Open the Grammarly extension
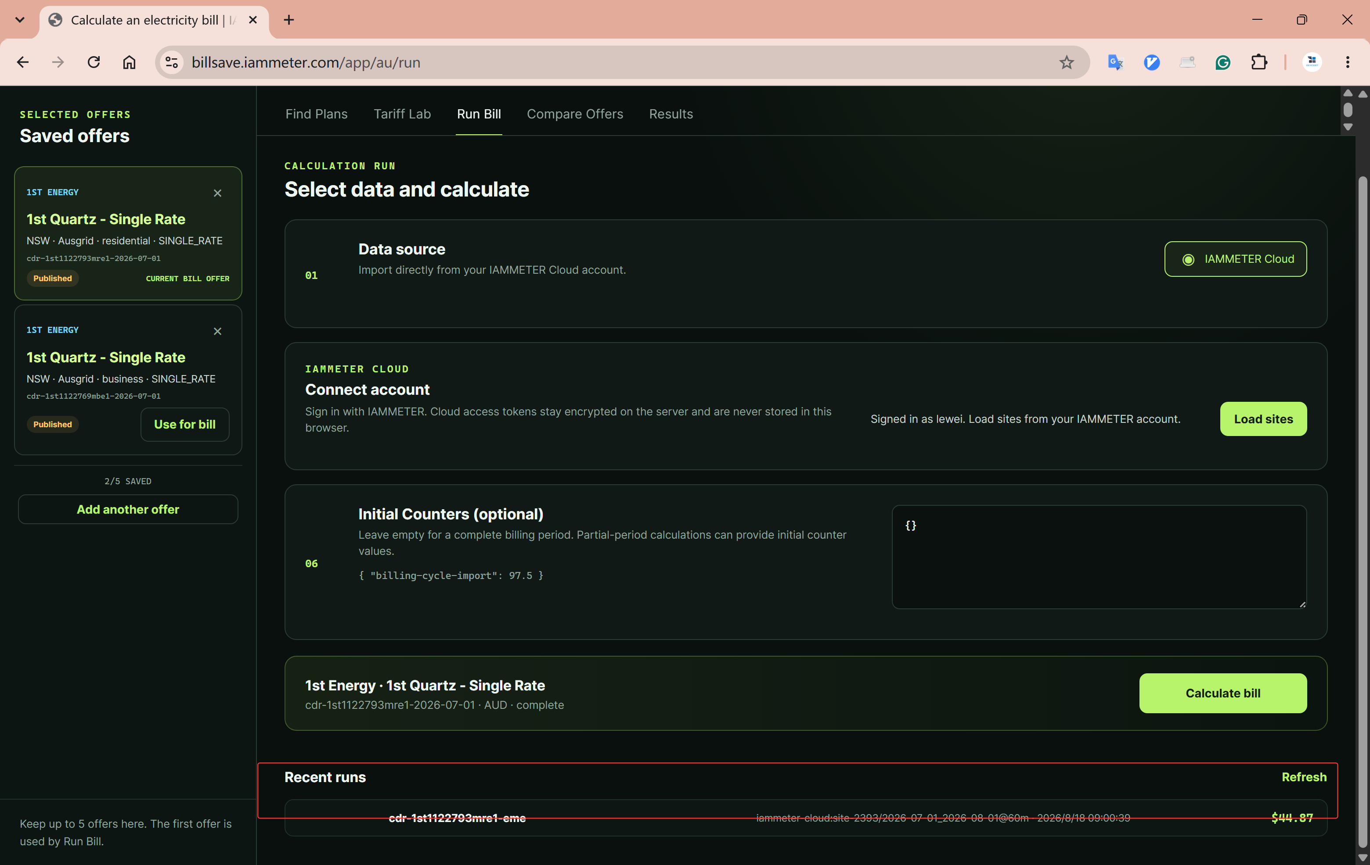This screenshot has height=865, width=1370. (1223, 62)
